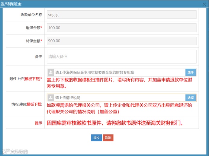Click the 收款单位名称 label

(31, 15)
